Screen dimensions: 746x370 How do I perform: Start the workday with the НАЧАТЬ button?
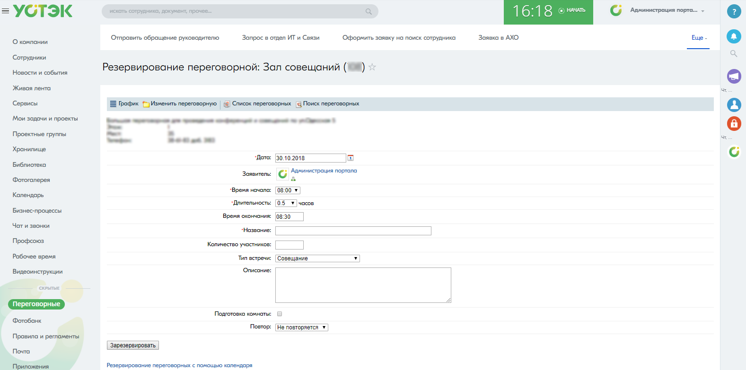[x=572, y=10]
